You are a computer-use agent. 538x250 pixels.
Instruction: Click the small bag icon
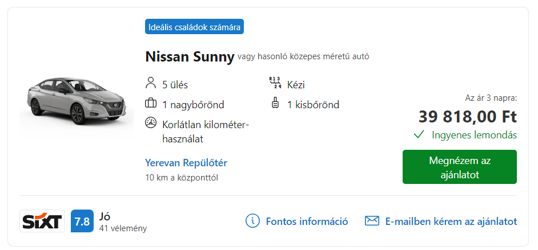pos(275,104)
